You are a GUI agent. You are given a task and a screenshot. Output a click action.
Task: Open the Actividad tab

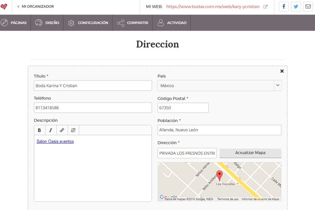click(x=171, y=22)
